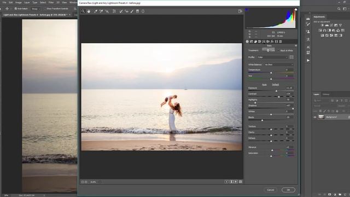The image size is (350, 197).
Task: Open the Photoshop search icon
Action: (339, 9)
